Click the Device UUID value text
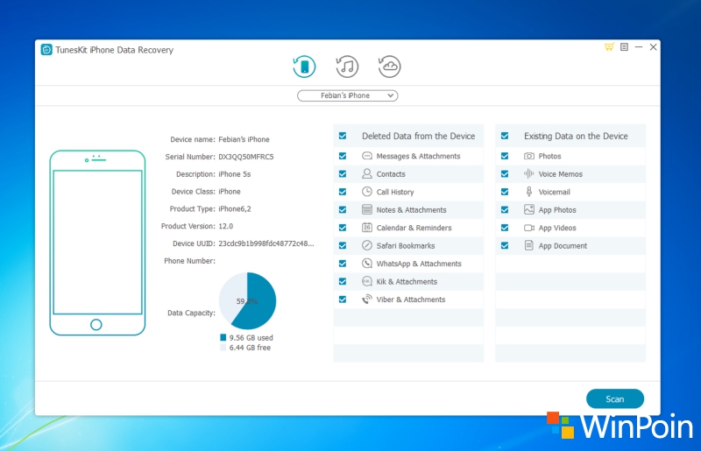701x451 pixels. (266, 243)
